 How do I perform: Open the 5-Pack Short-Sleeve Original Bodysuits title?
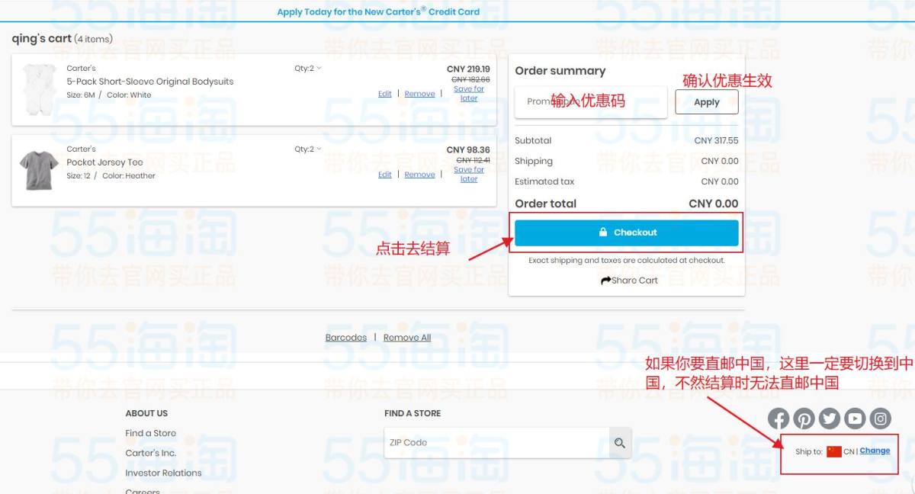pos(150,82)
